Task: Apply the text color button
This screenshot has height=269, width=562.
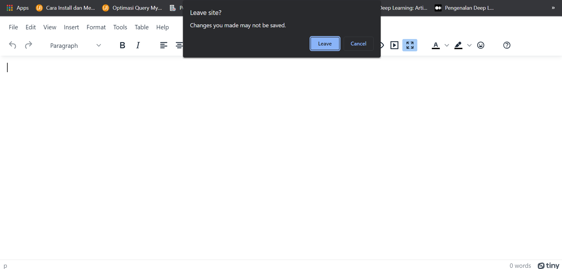Action: (x=436, y=45)
